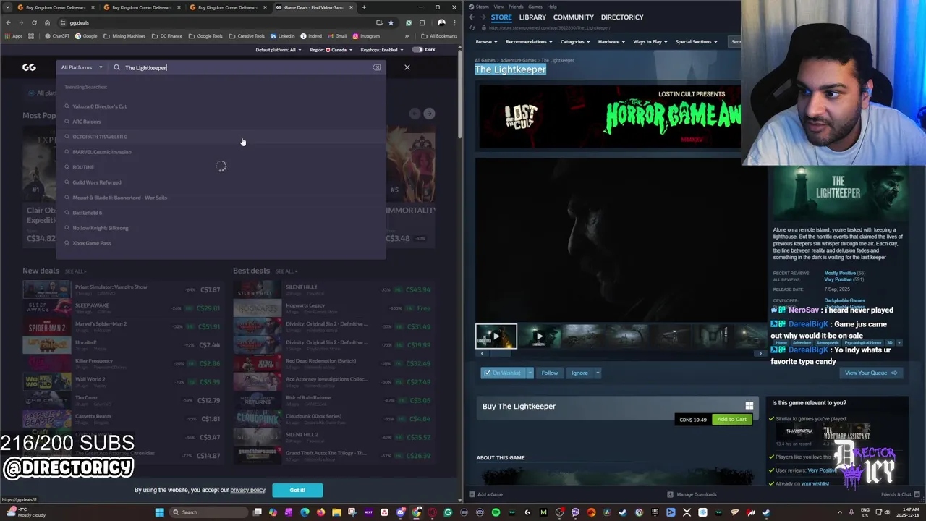This screenshot has width=926, height=521.
Task: Click the Ignore button on Steam
Action: tap(579, 373)
